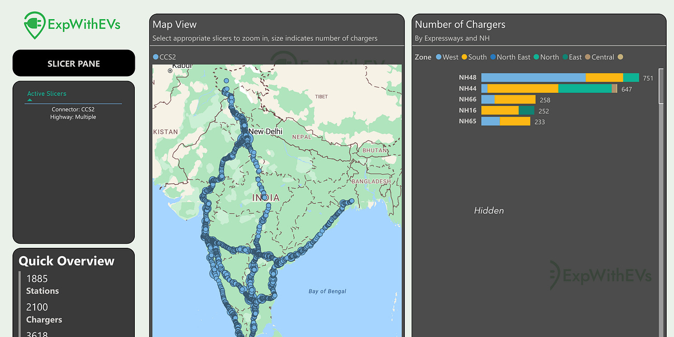This screenshot has height=337, width=674.
Task: Click the dark green East segment of NH16
Action: click(x=527, y=110)
